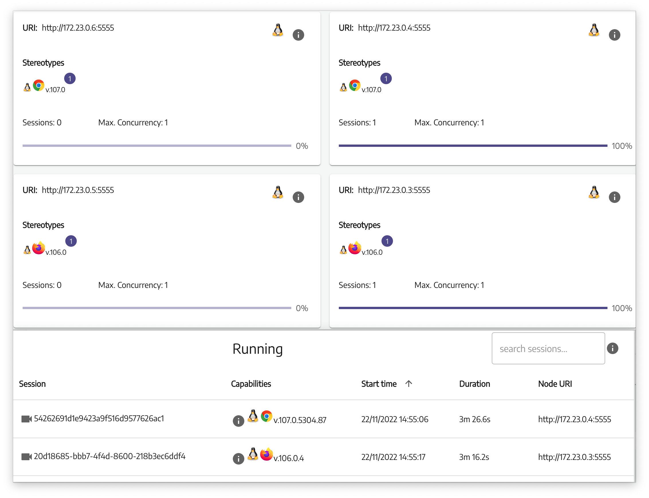The width and height of the screenshot is (649, 498).
Task: Click the Capabilities column header
Action: tap(251, 384)
